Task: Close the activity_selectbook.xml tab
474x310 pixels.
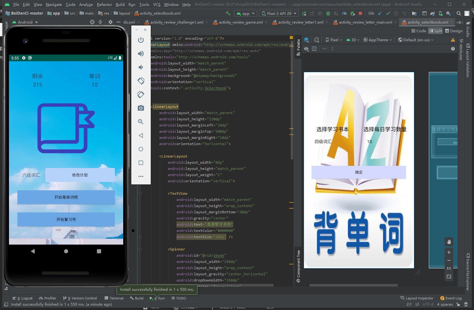Action: [452, 22]
